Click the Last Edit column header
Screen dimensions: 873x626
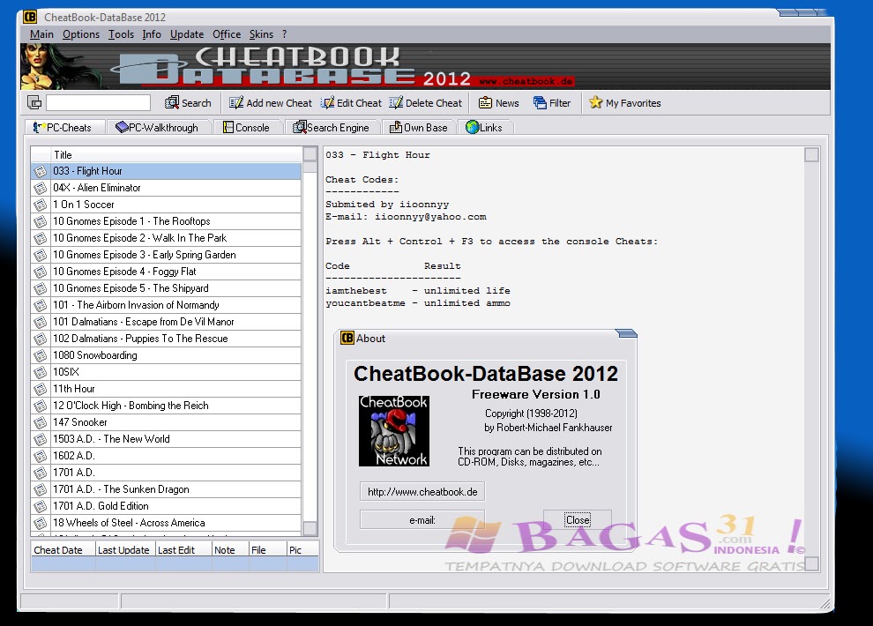click(183, 550)
